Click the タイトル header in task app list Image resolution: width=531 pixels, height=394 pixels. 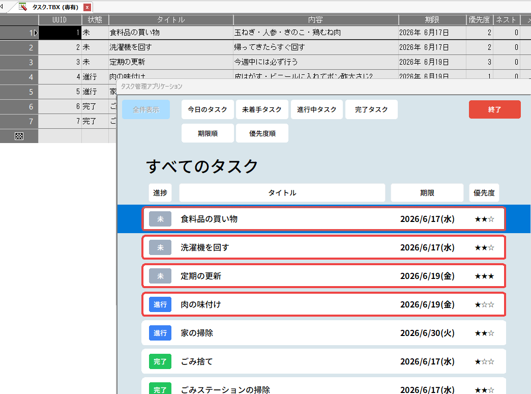tap(282, 193)
